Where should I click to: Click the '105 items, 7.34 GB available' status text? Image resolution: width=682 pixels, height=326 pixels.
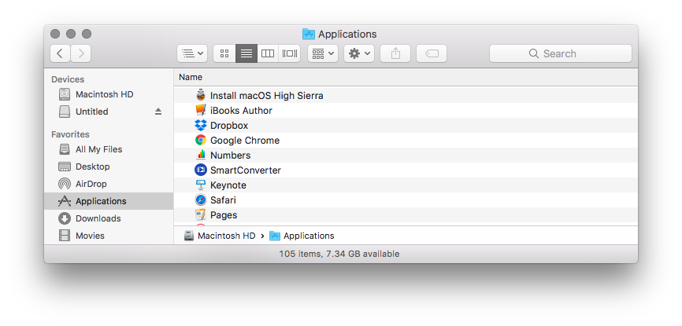(x=339, y=254)
